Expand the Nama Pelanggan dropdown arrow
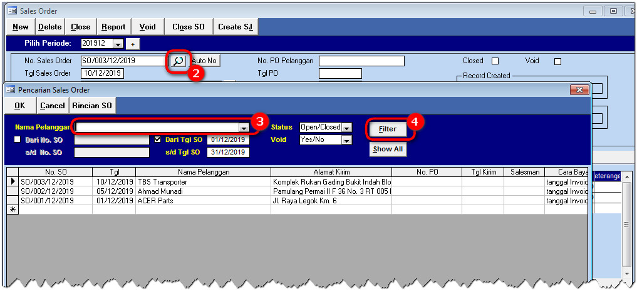The width and height of the screenshot is (637, 294). 244,128
